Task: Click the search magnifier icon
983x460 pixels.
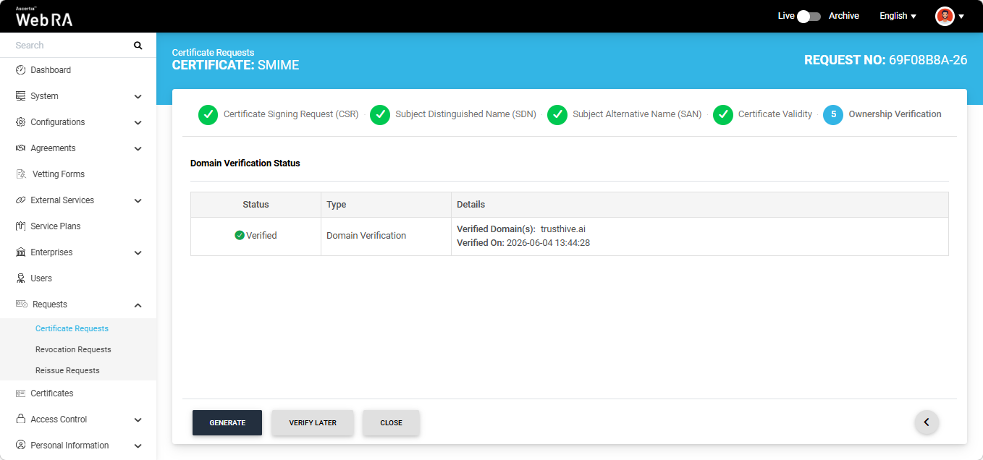Action: coord(138,46)
